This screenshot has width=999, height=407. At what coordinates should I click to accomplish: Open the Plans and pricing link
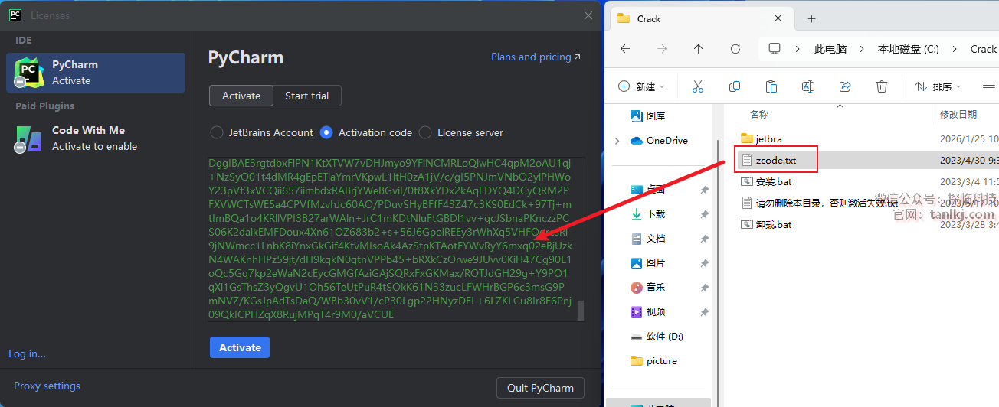pos(536,57)
